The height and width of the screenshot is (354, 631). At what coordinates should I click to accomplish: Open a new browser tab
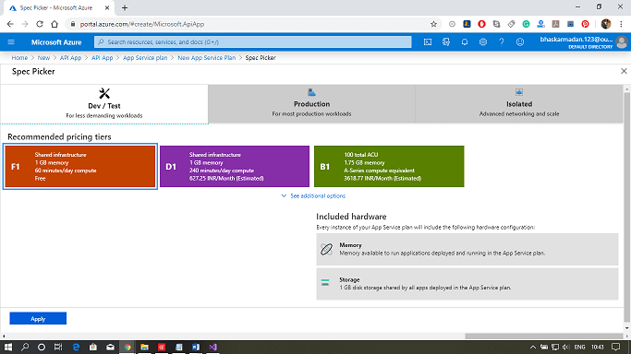[x=125, y=7]
